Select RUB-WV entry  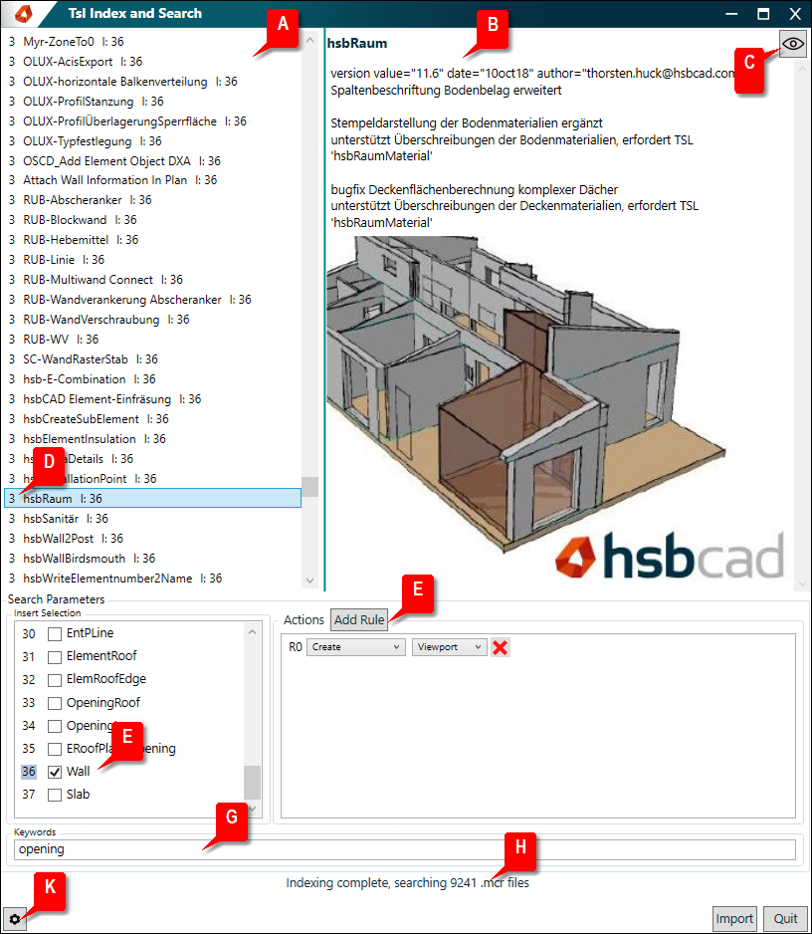point(152,339)
